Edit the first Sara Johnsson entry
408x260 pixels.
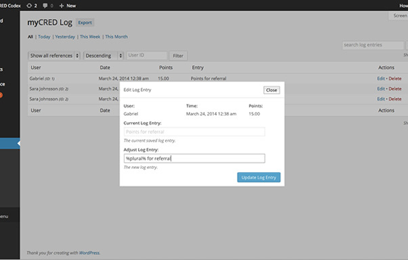(x=381, y=89)
